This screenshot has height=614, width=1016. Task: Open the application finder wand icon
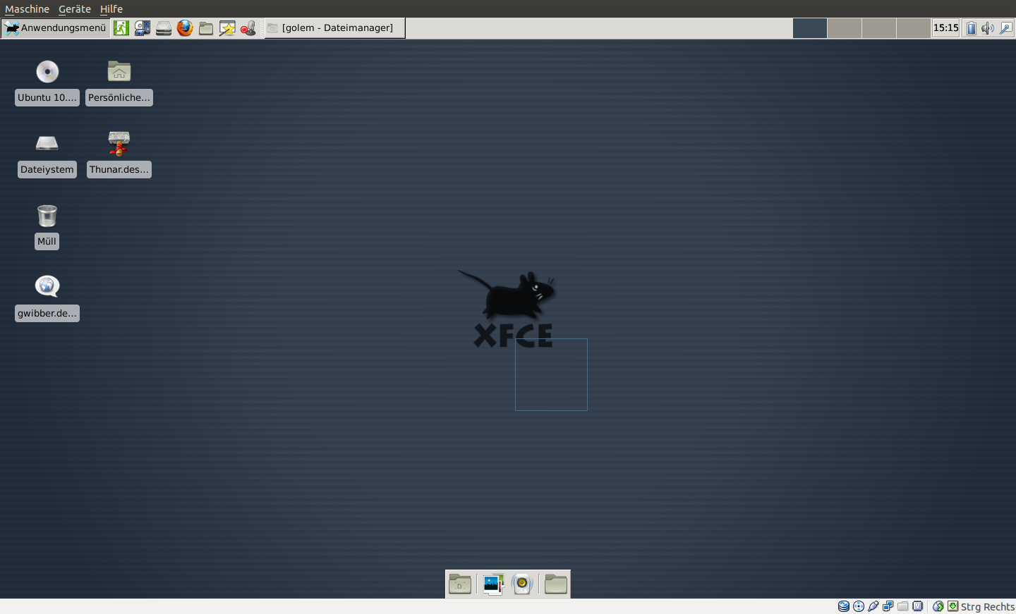226,28
